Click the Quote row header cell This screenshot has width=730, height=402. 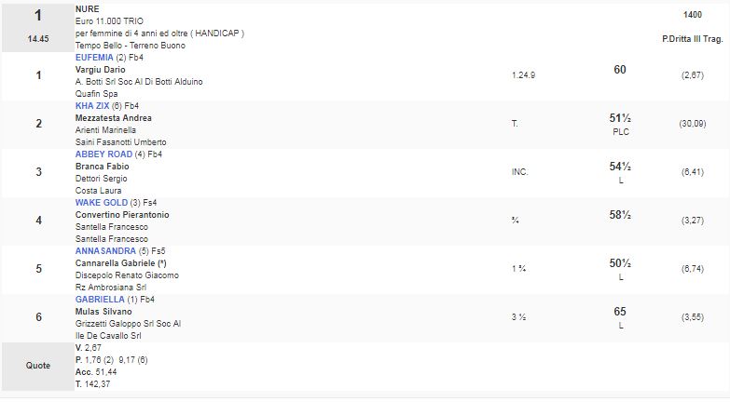click(38, 366)
